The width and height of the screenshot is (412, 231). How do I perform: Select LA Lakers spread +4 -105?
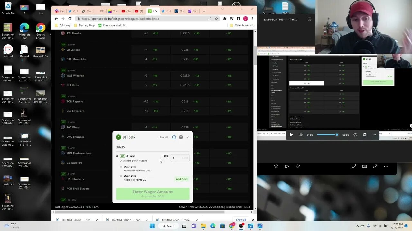tap(151, 50)
